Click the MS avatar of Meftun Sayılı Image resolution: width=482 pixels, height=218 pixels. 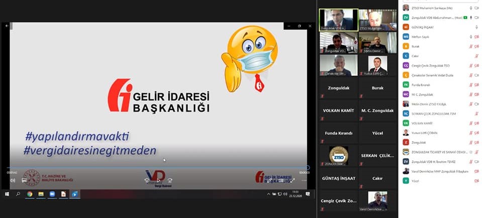[406, 37]
